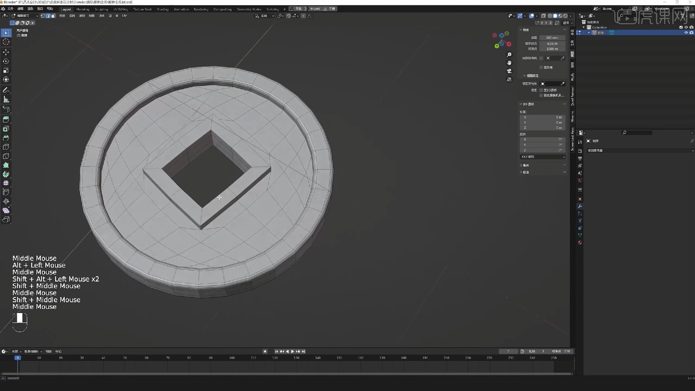Open the Tool properties tab icon
This screenshot has height=391, width=695.
point(580,142)
